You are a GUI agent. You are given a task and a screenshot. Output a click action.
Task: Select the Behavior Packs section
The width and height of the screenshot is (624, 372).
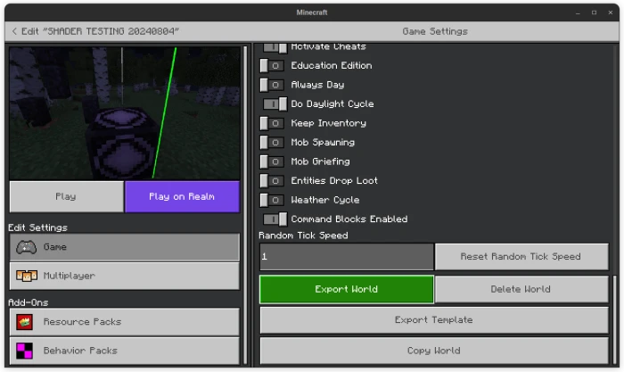(125, 351)
